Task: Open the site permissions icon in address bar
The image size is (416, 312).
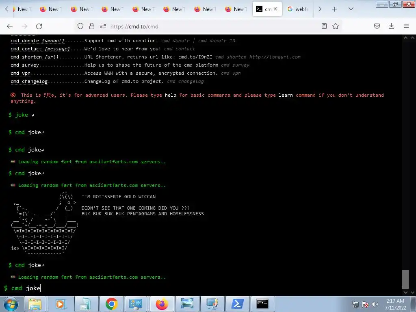Action: tap(103, 26)
